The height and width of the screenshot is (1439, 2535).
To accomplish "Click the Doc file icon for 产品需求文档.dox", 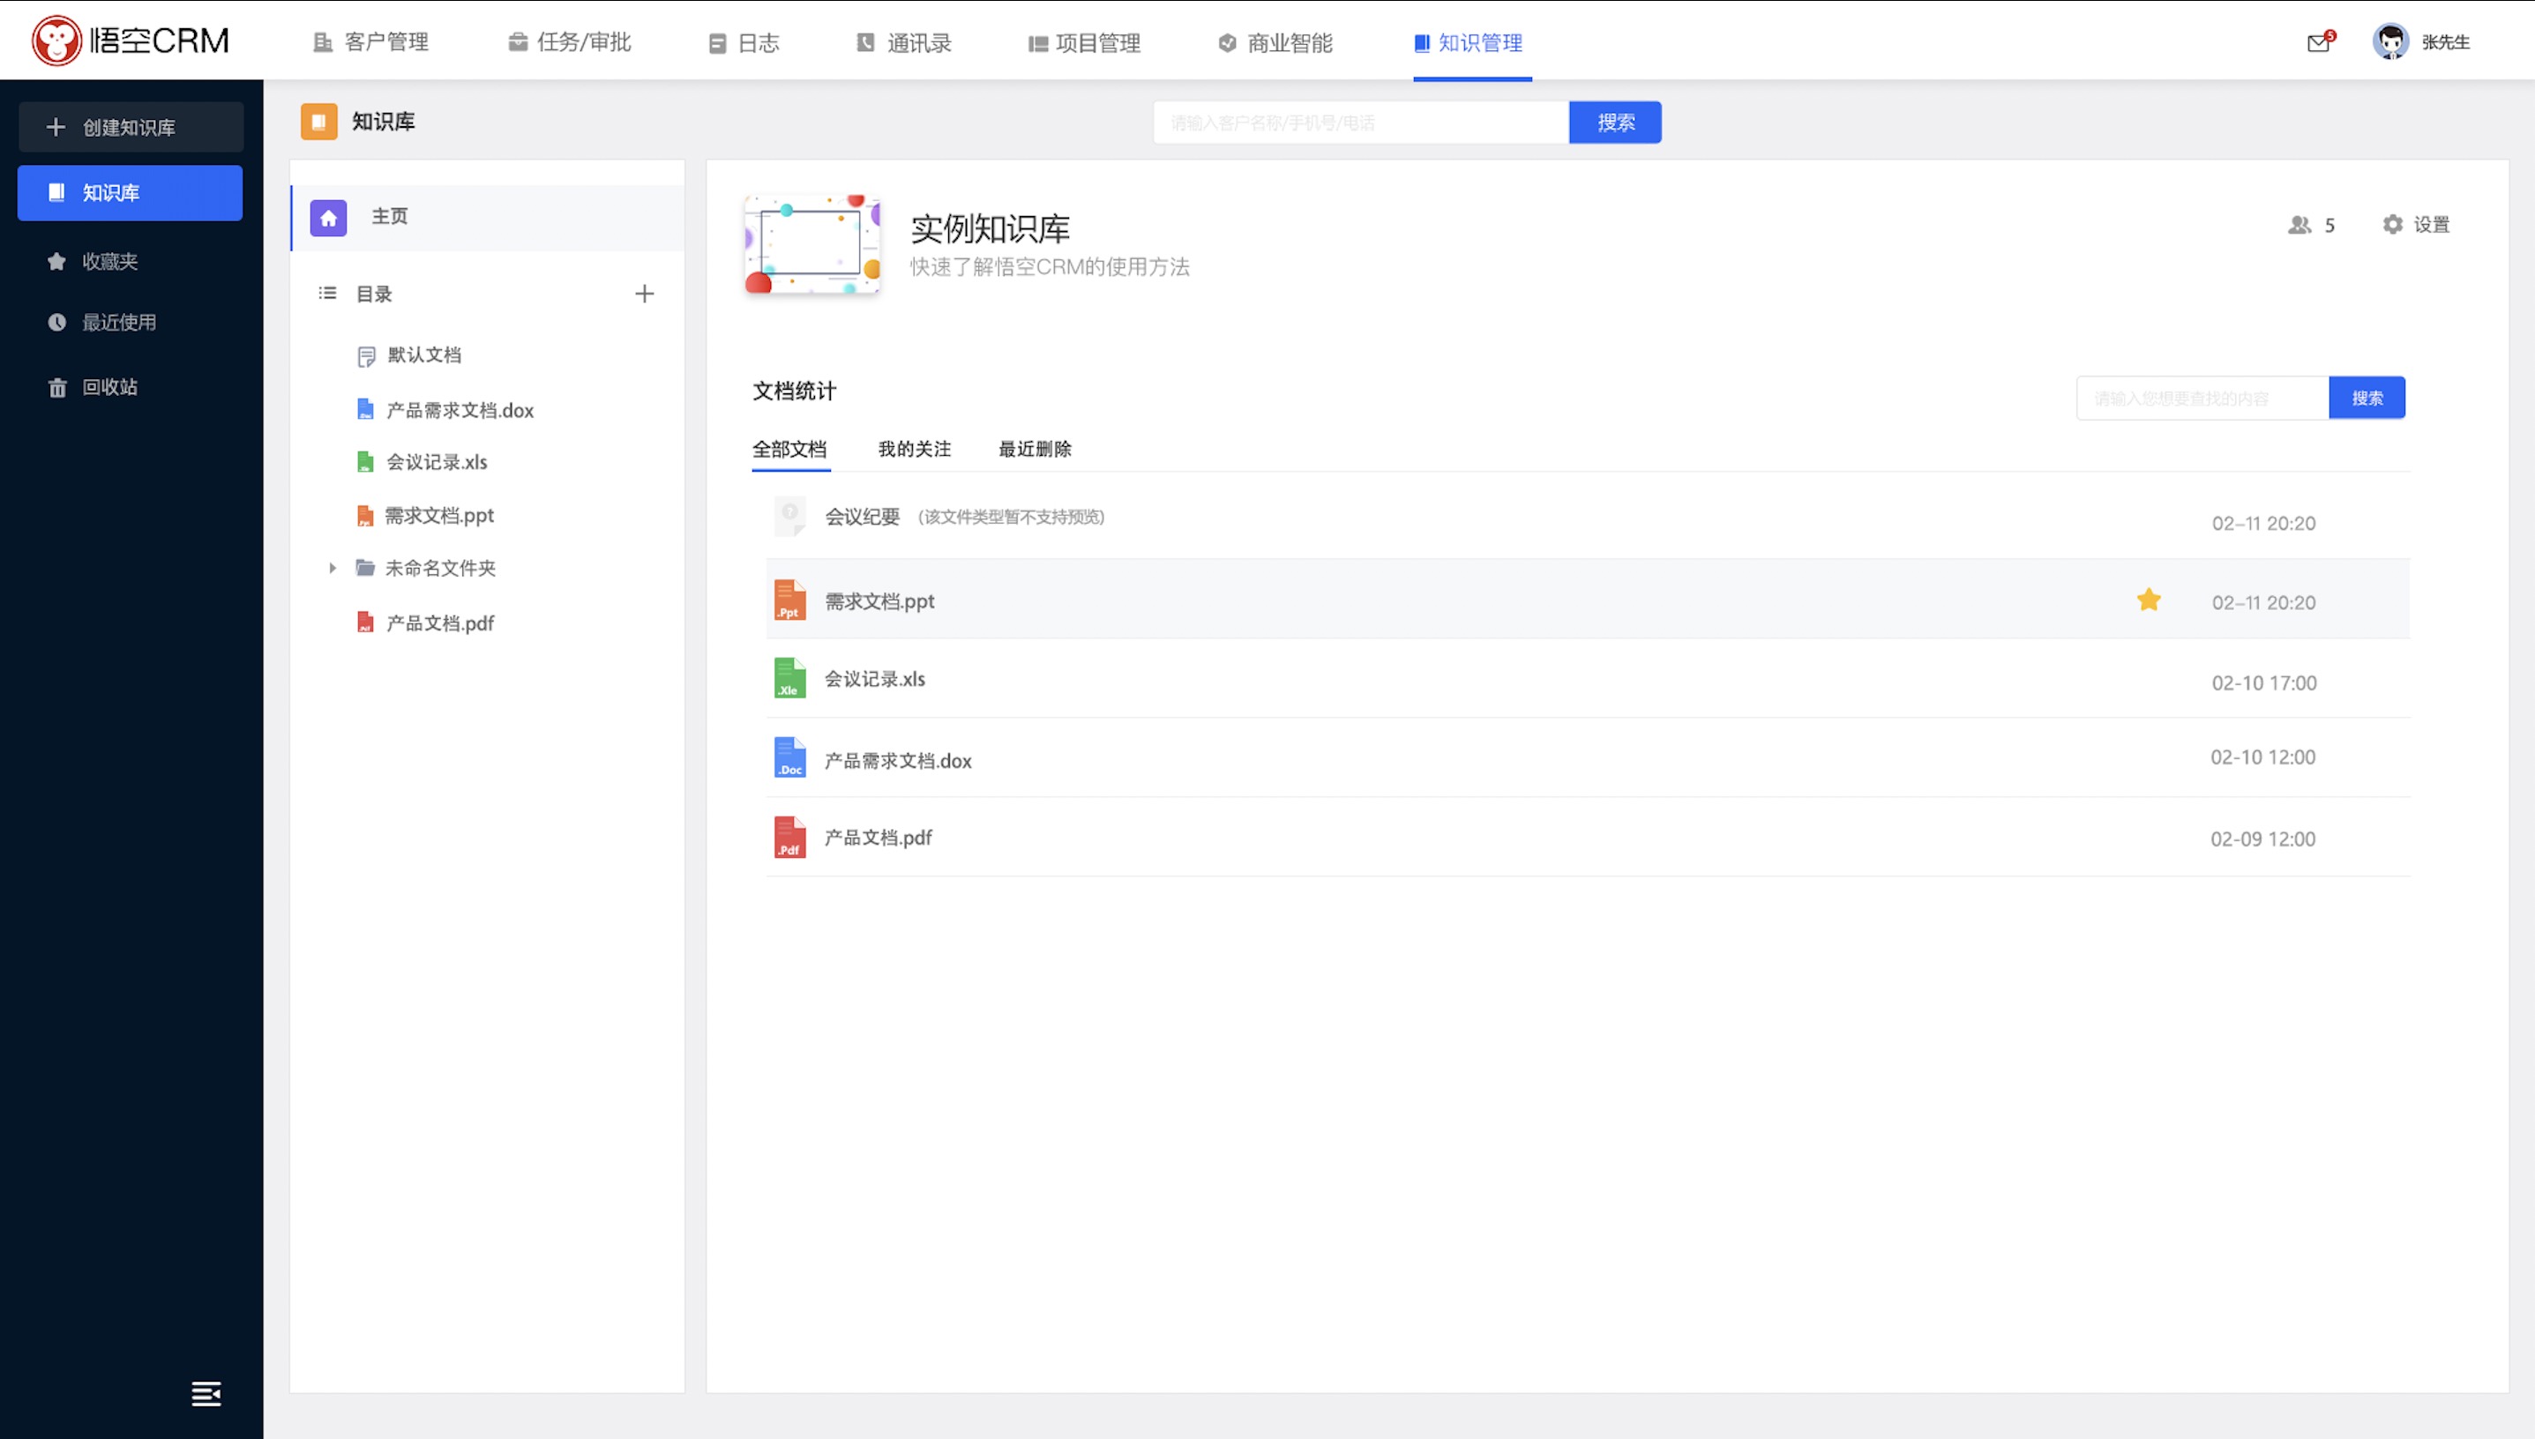I will [x=789, y=758].
